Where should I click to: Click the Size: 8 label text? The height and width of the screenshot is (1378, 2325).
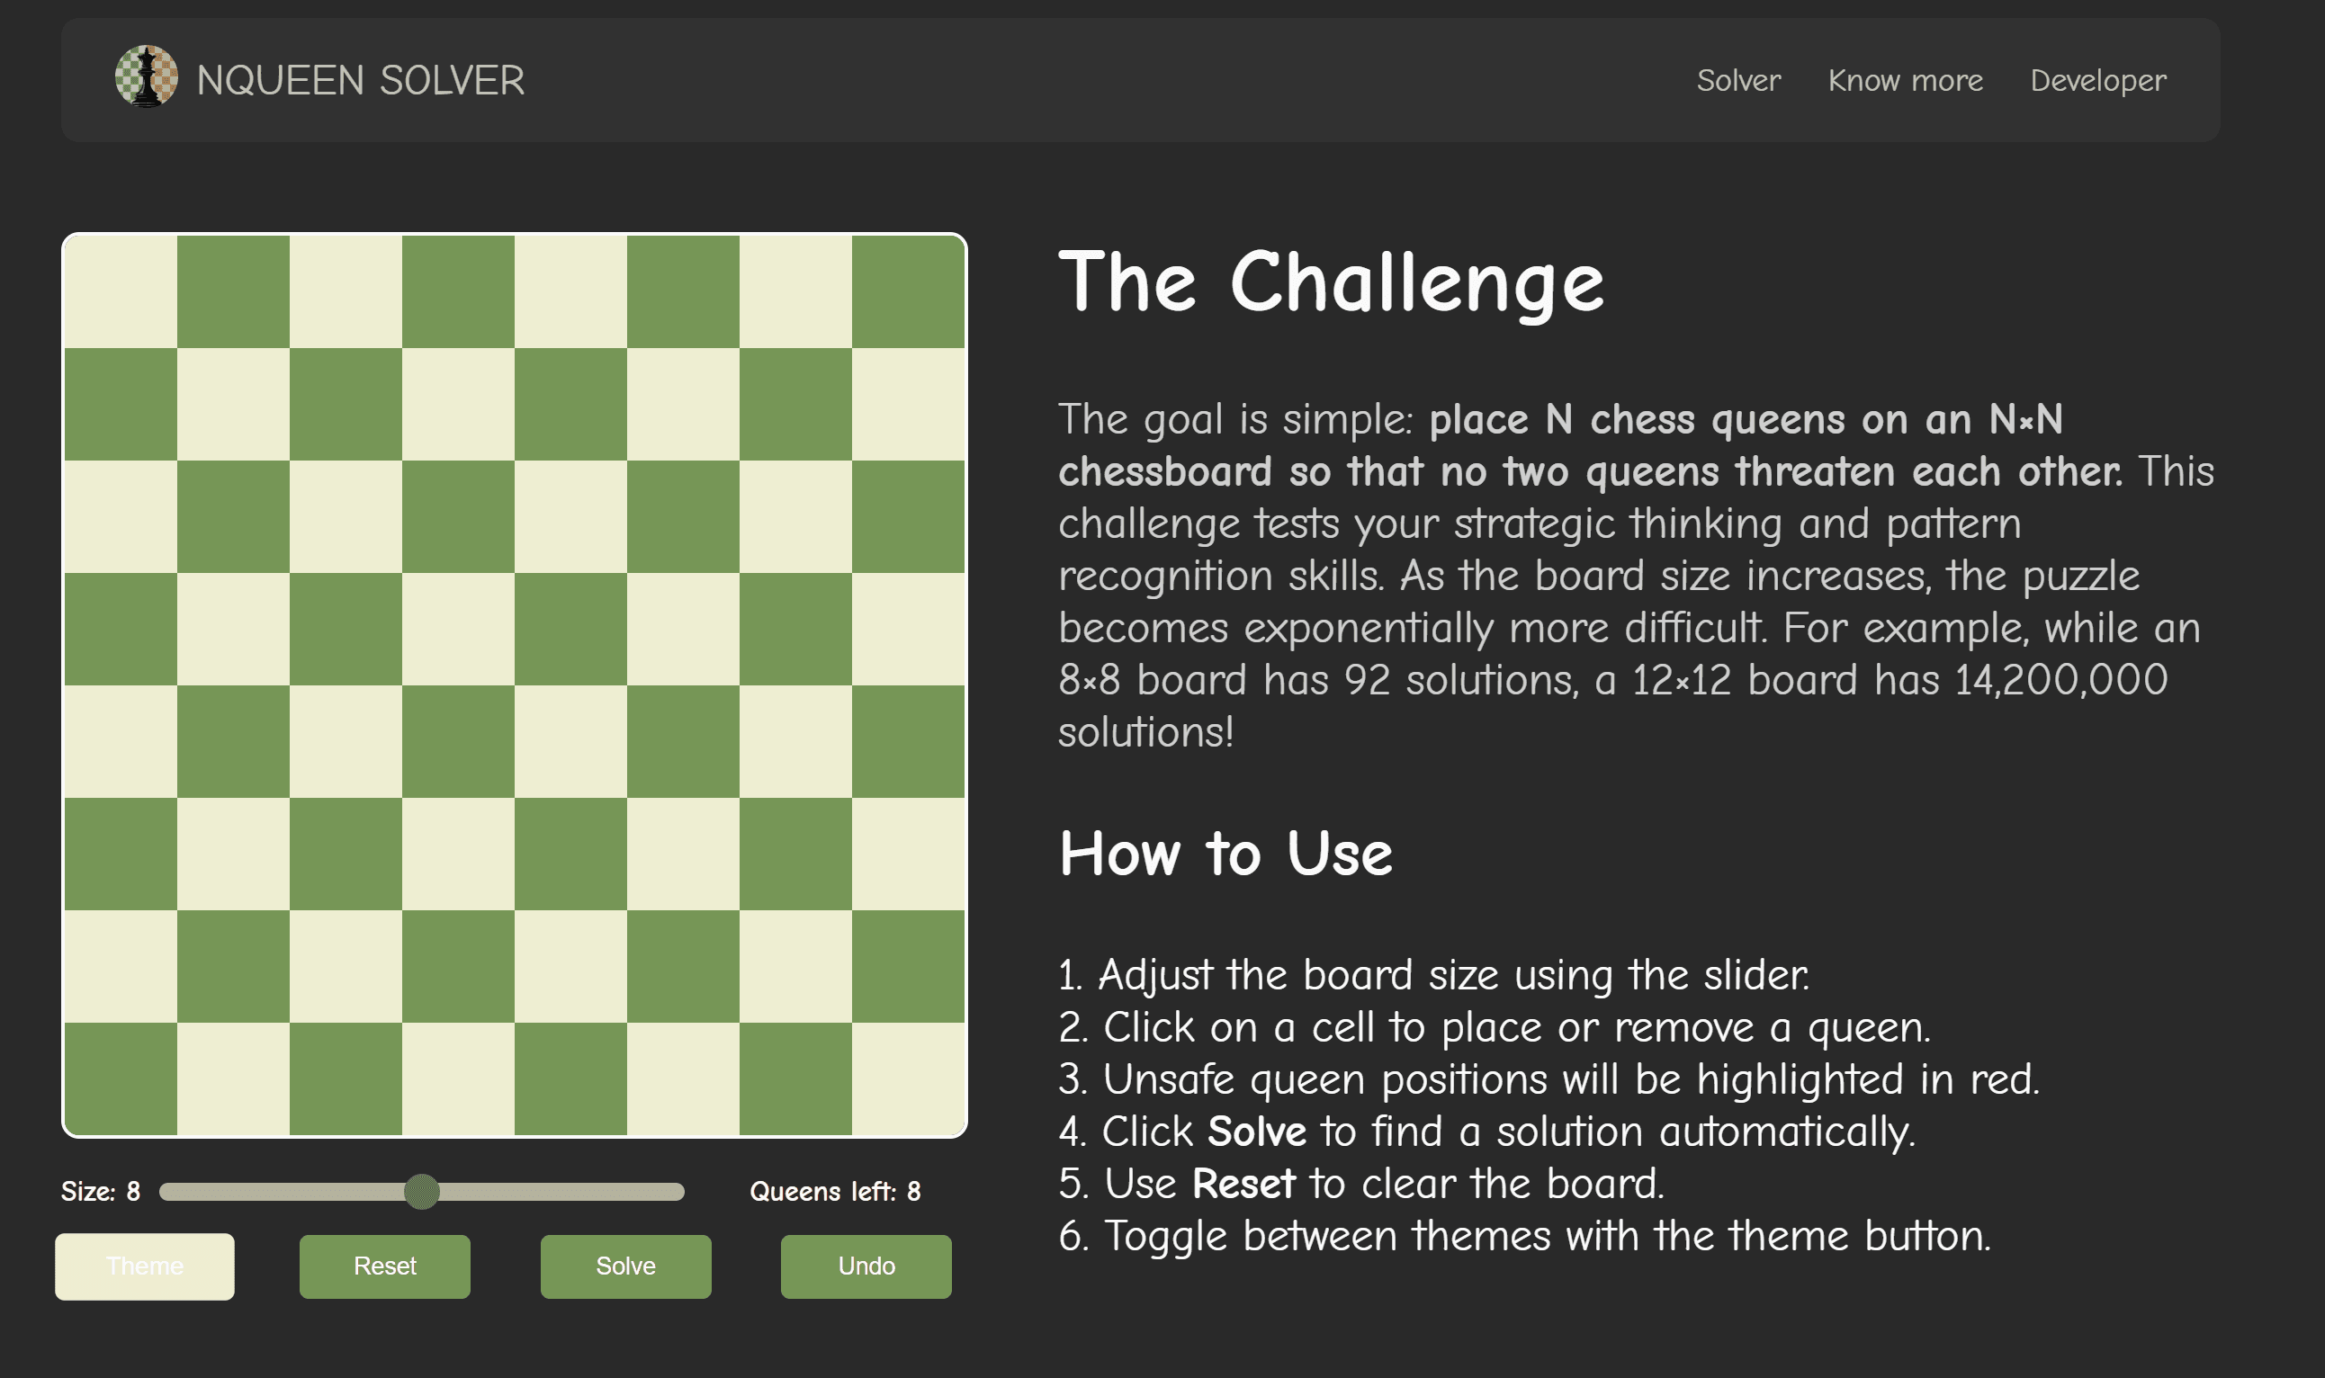(x=100, y=1191)
